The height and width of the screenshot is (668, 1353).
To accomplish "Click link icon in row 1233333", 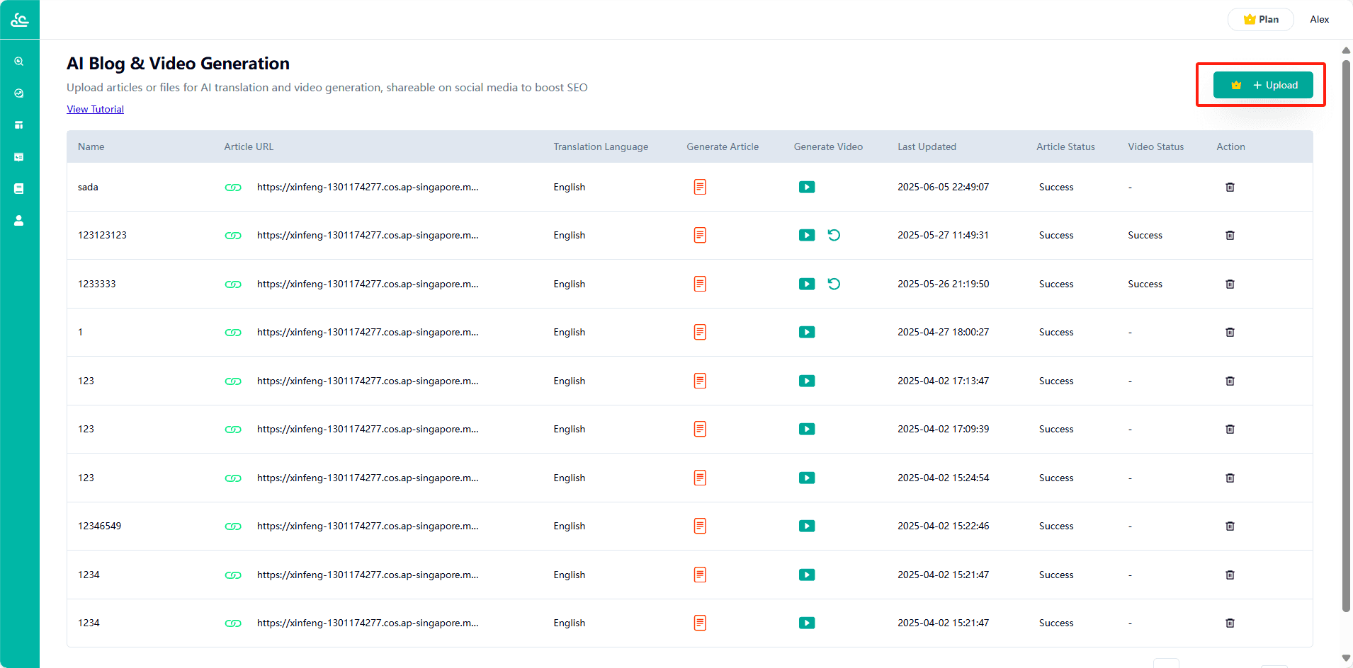I will tap(233, 284).
